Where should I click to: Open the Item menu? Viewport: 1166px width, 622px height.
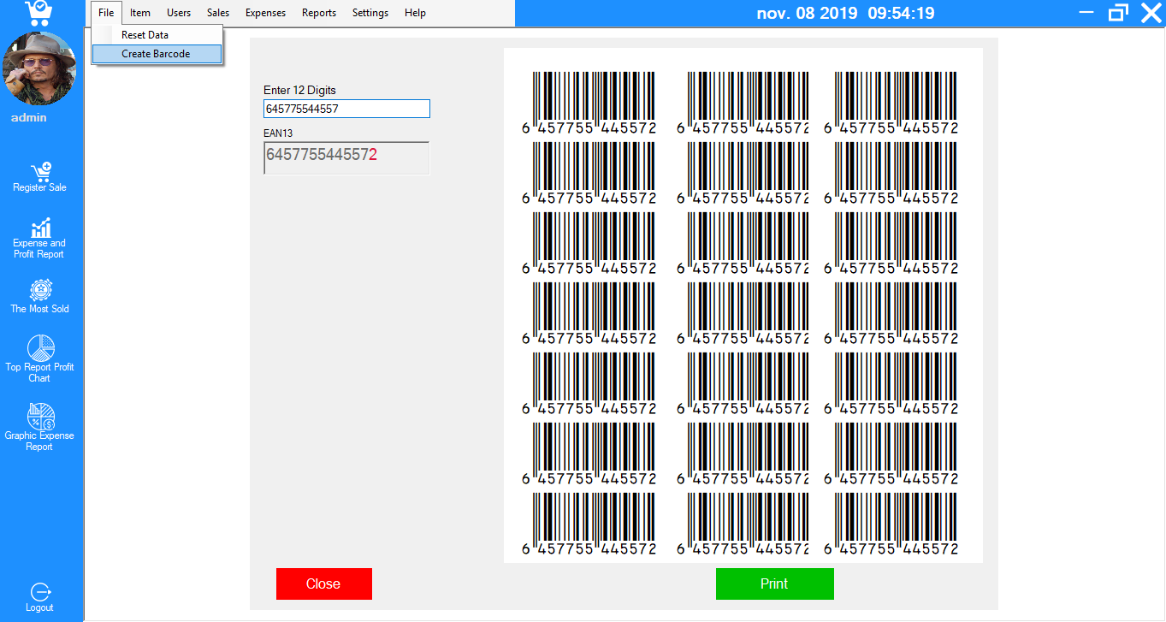click(139, 12)
